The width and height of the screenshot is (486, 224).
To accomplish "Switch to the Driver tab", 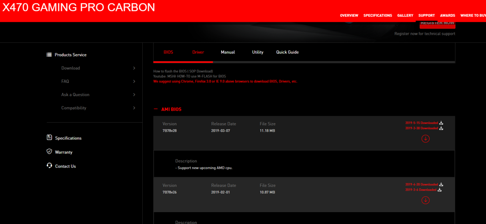I will coord(198,52).
